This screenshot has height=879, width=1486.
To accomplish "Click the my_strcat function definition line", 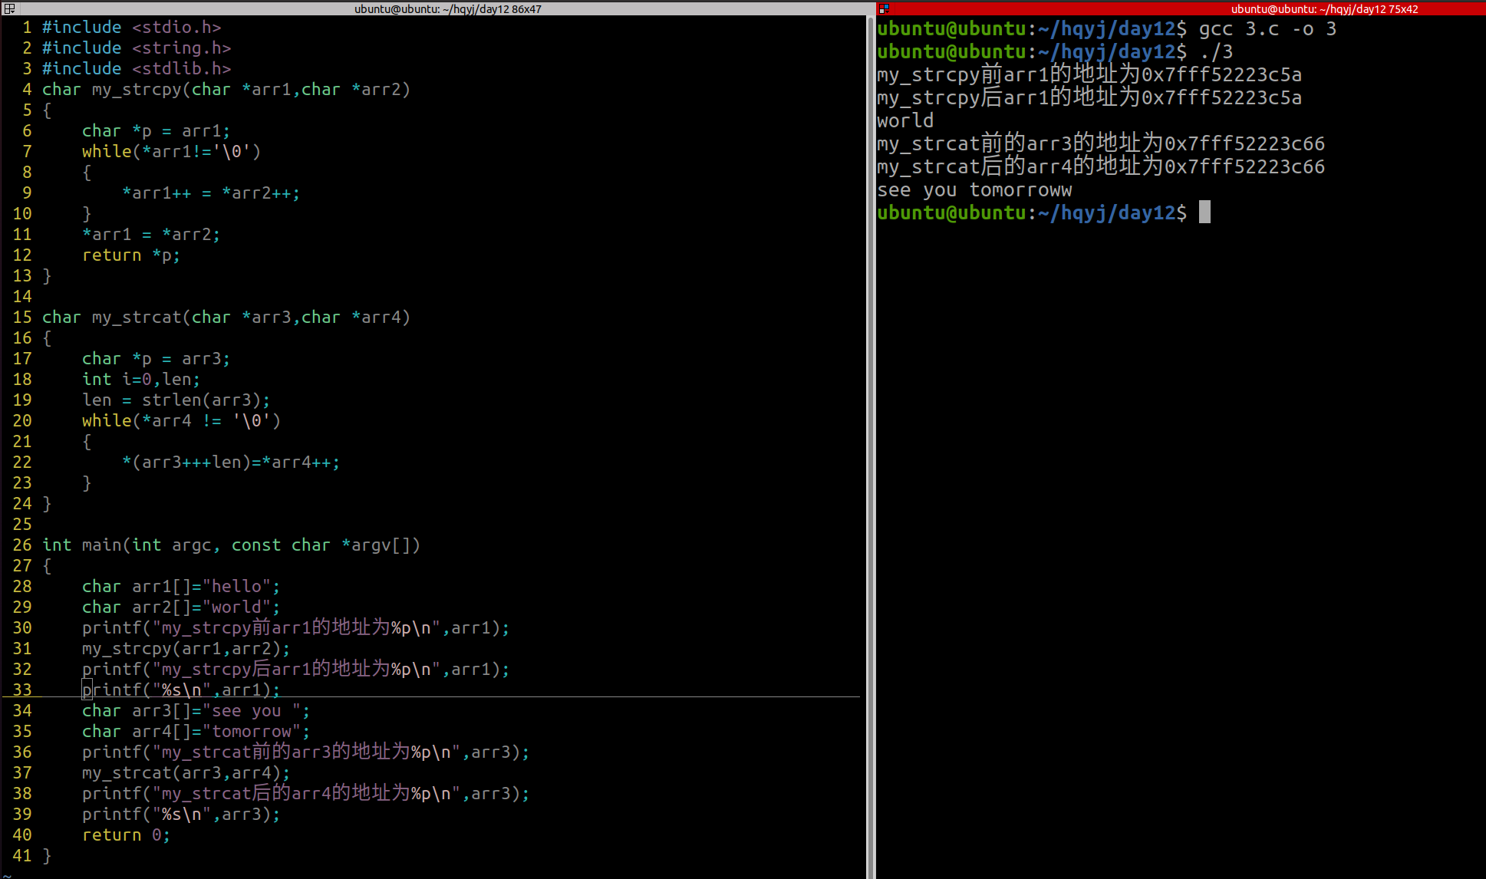I will 226,318.
